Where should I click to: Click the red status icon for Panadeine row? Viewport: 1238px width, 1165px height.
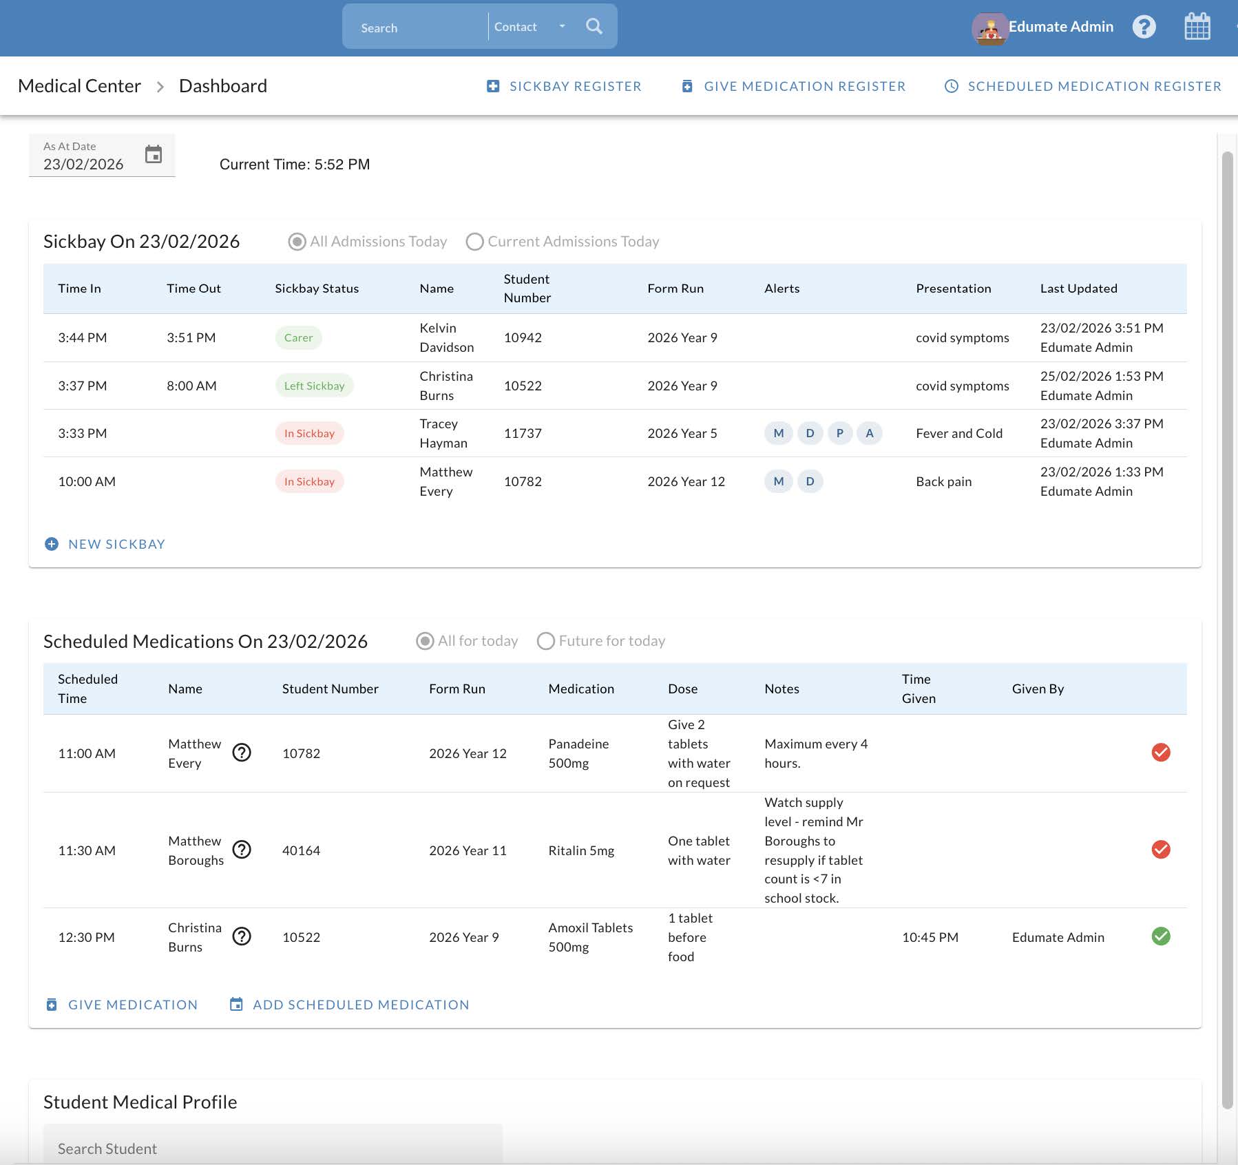[1160, 753]
